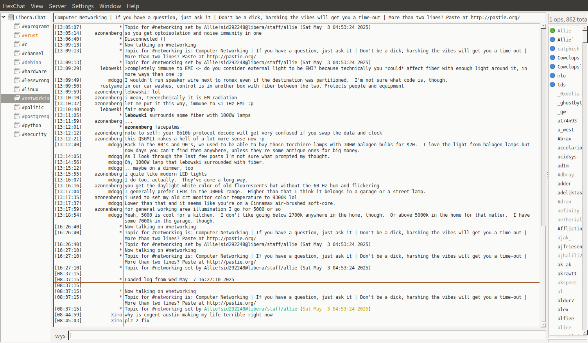Click the 'Loaded log from Wed May 7' line
Screen dimensions: 588x343
[179, 280]
